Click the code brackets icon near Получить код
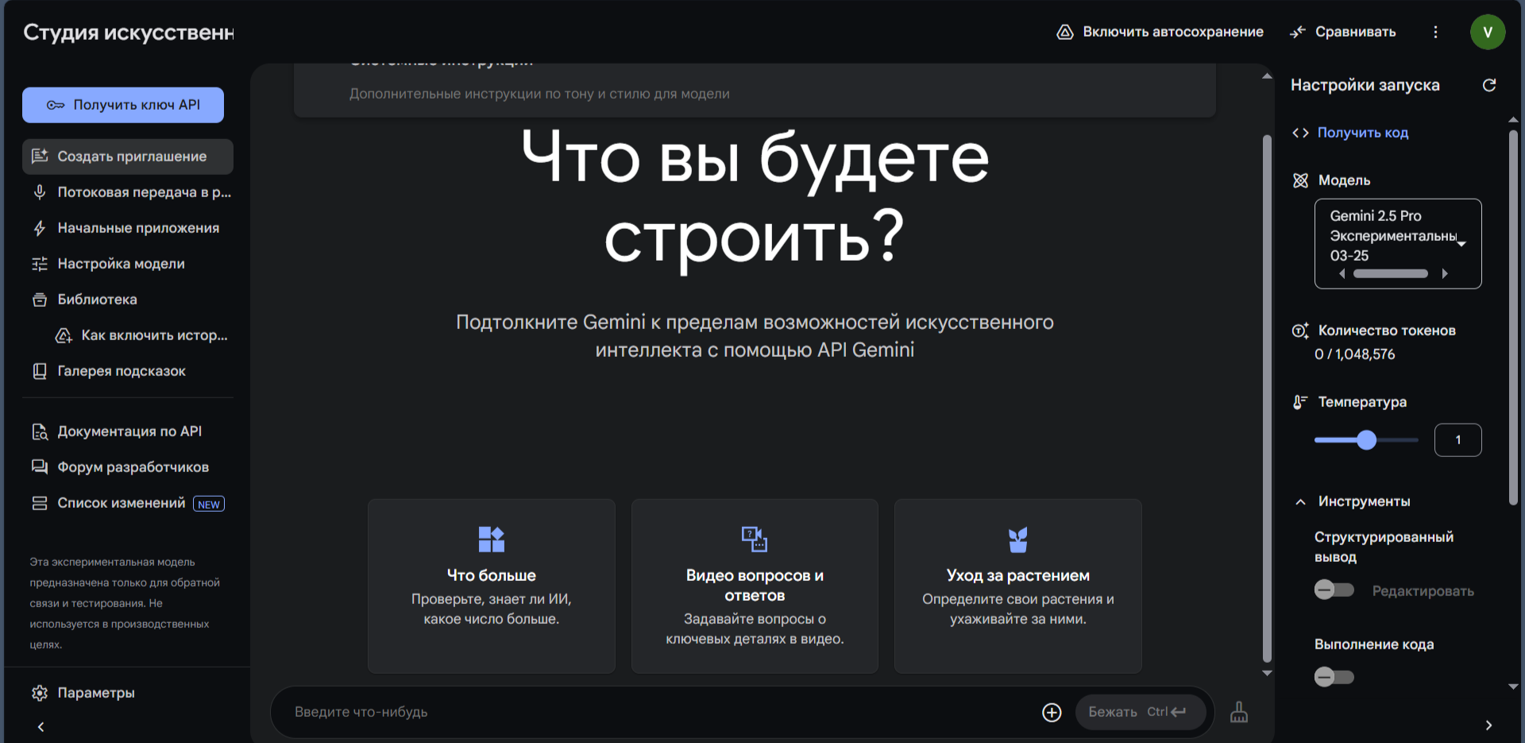This screenshot has height=743, width=1525. point(1300,133)
